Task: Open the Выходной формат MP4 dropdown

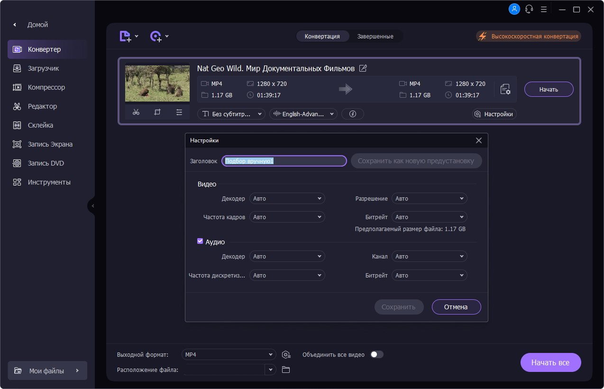Action: [229, 354]
